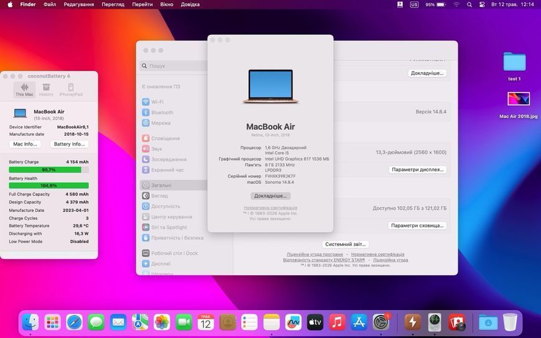
Task: Open Apple TV from the Dock
Action: [x=315, y=323]
